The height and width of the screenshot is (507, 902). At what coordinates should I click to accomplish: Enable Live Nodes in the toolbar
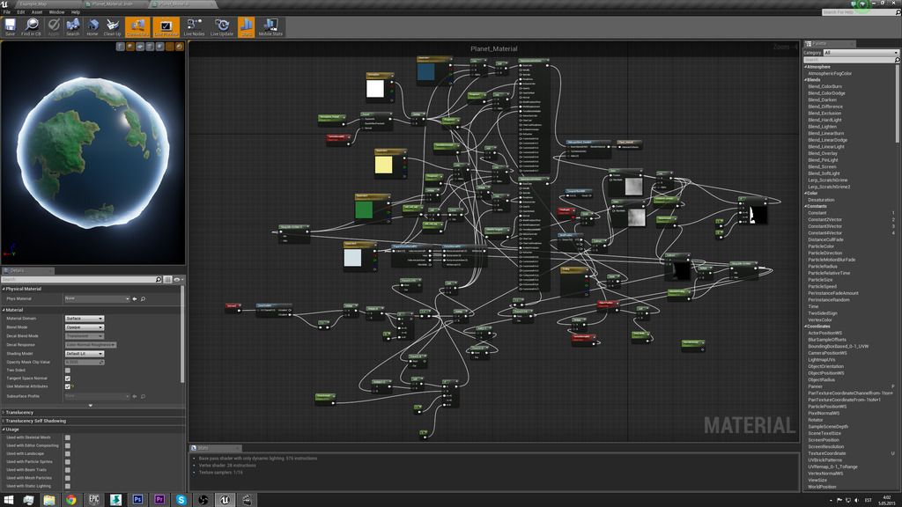click(x=194, y=26)
